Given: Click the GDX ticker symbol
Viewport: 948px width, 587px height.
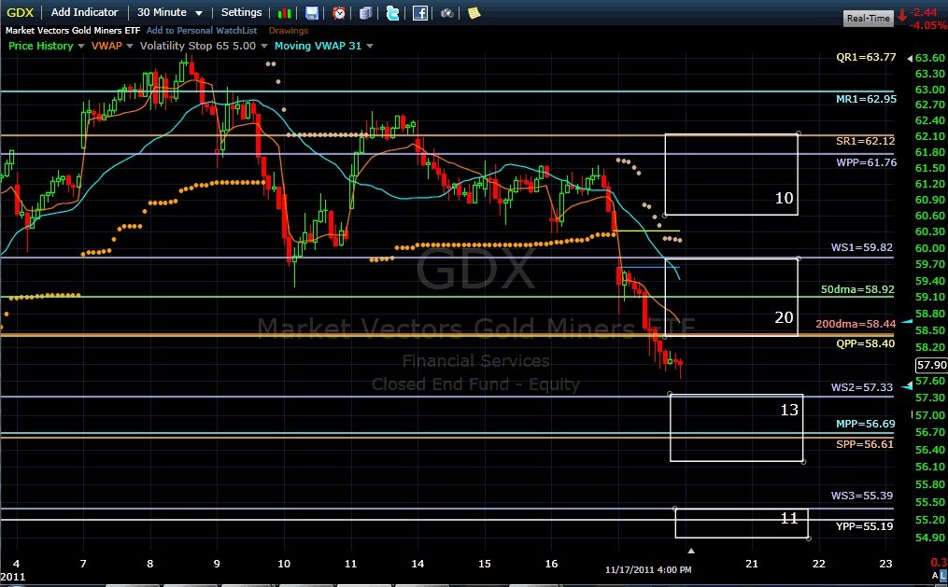Looking at the screenshot, I should [x=20, y=13].
